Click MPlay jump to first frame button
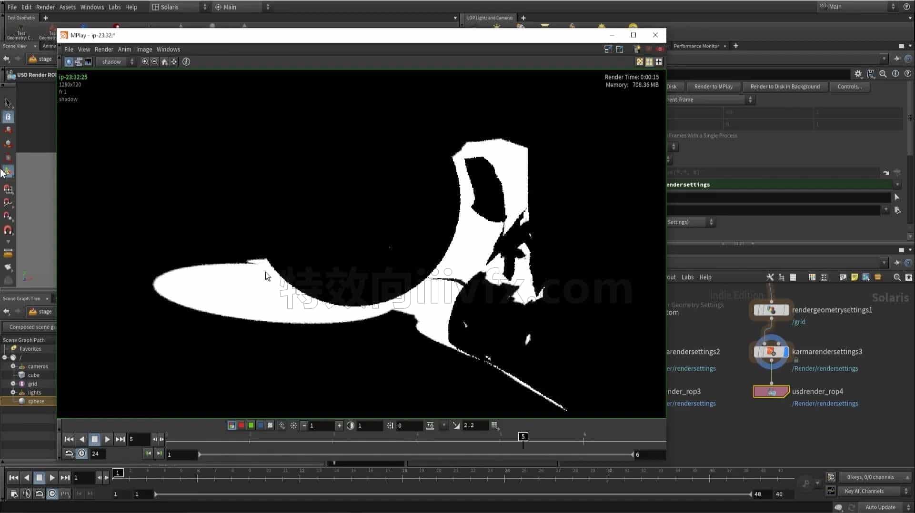The width and height of the screenshot is (915, 513). pos(69,439)
